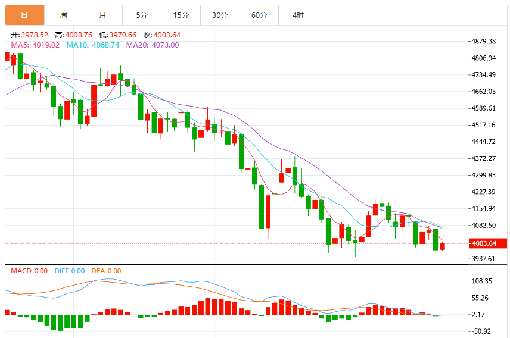Select the 30分 timeframe tab
The width and height of the screenshot is (510, 338).
pos(220,15)
